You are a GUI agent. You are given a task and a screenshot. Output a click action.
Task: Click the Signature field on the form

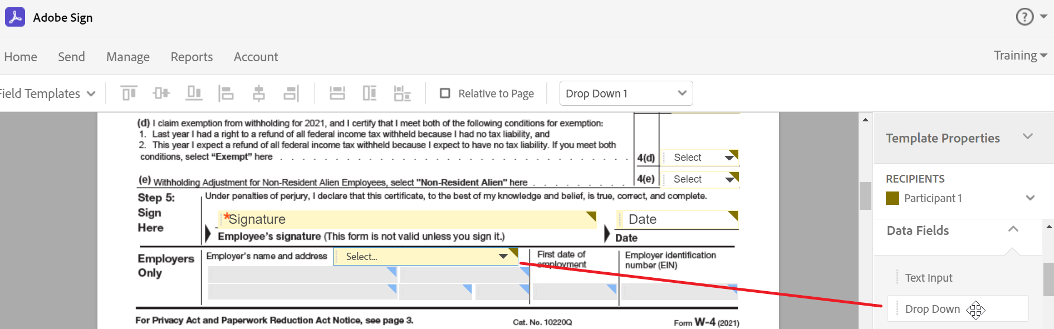(407, 219)
